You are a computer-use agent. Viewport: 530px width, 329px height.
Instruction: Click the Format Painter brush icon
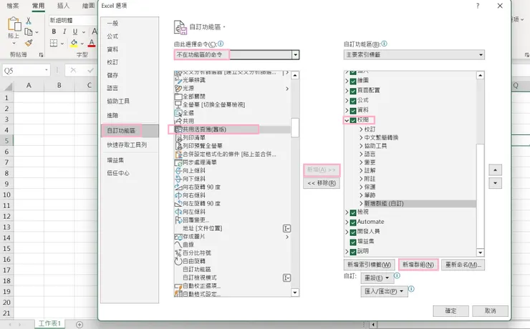(x=29, y=43)
